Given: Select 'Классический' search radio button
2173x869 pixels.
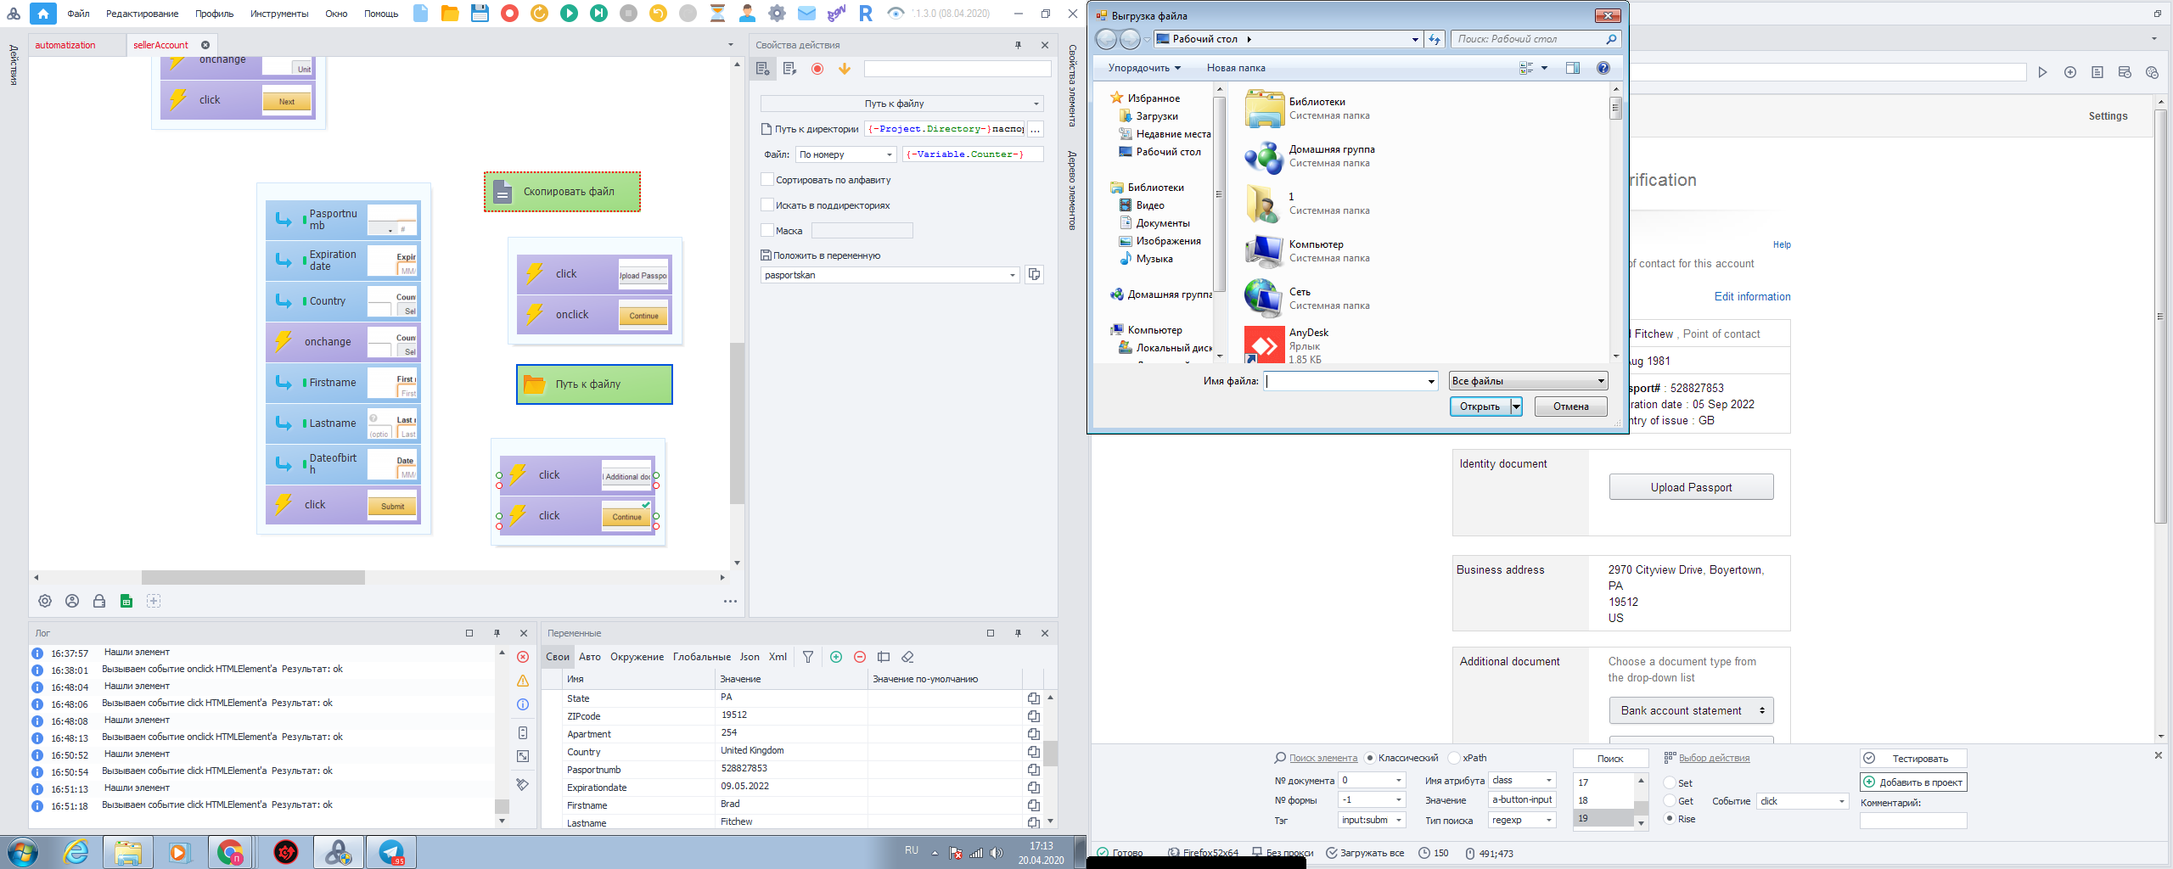Looking at the screenshot, I should (1370, 758).
